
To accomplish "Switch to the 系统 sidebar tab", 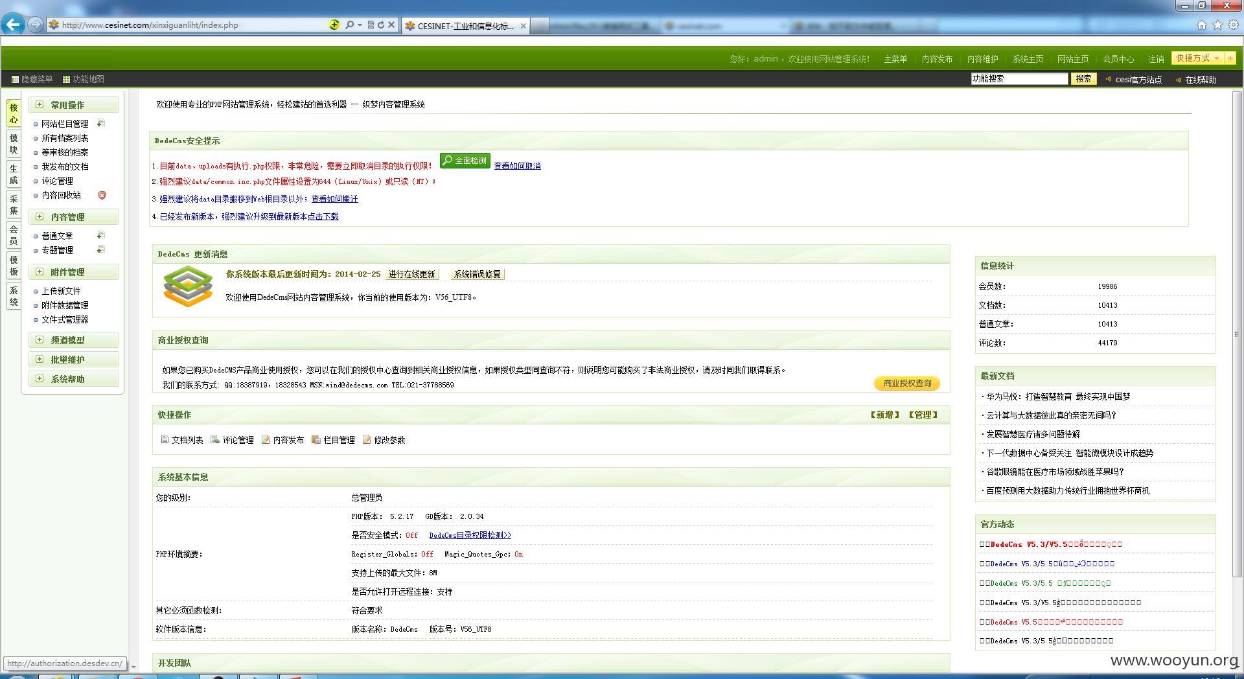I will [x=14, y=296].
